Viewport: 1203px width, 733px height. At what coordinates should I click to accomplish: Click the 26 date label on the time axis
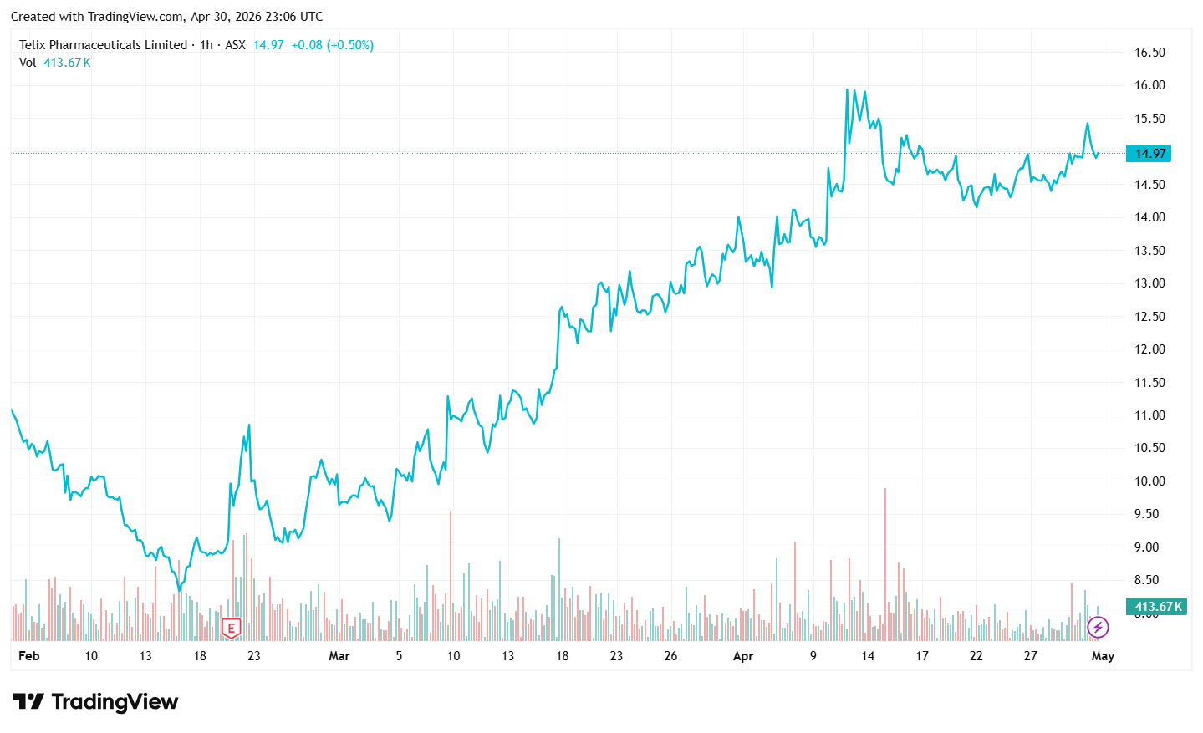coord(670,656)
